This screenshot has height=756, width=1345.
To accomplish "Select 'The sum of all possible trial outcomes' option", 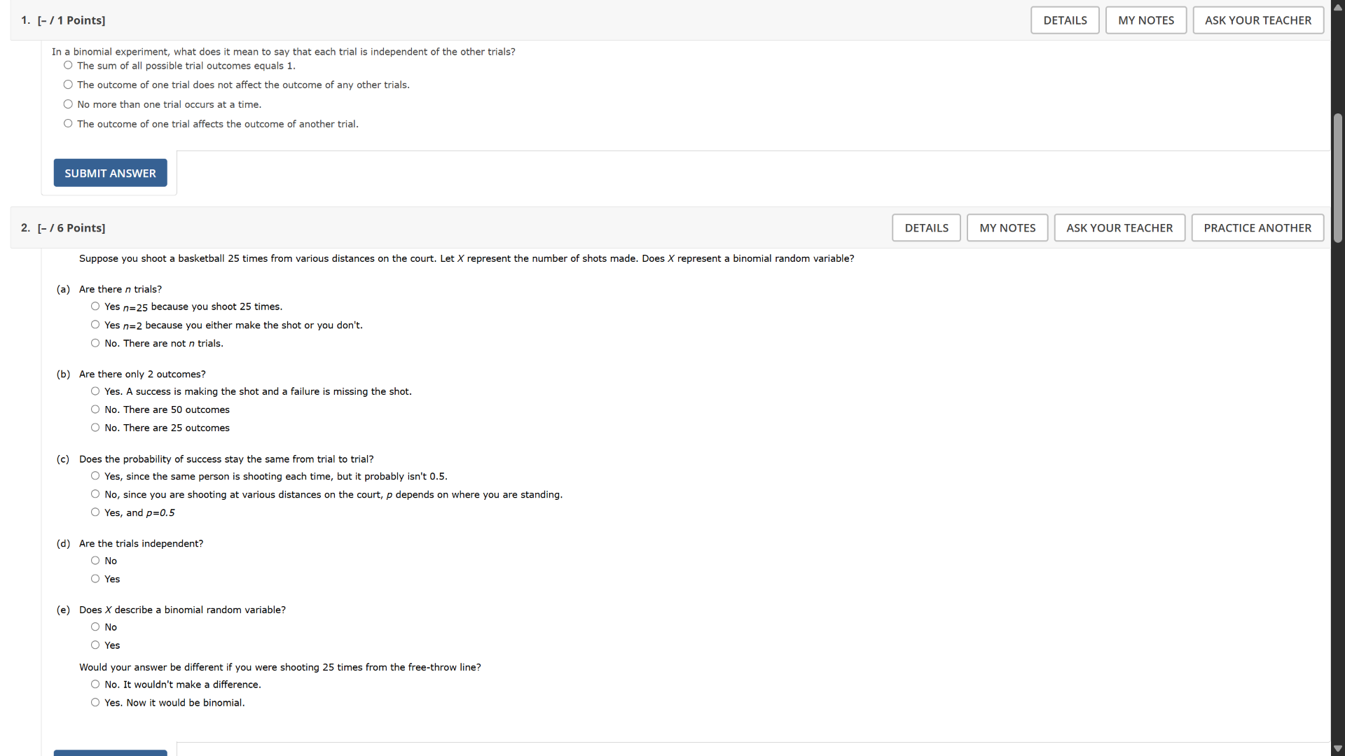I will pyautogui.click(x=68, y=65).
